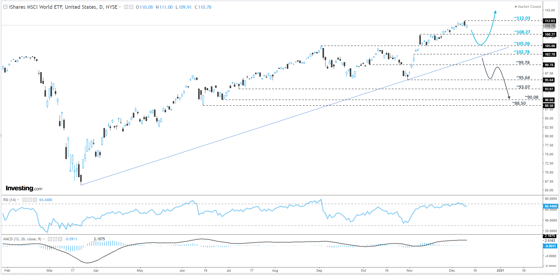The width and height of the screenshot is (560, 275).
Task: Open settings for the MACD indicator
Action: pos(55,239)
